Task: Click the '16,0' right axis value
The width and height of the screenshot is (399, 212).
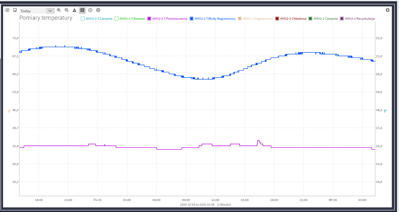Action: click(x=379, y=146)
